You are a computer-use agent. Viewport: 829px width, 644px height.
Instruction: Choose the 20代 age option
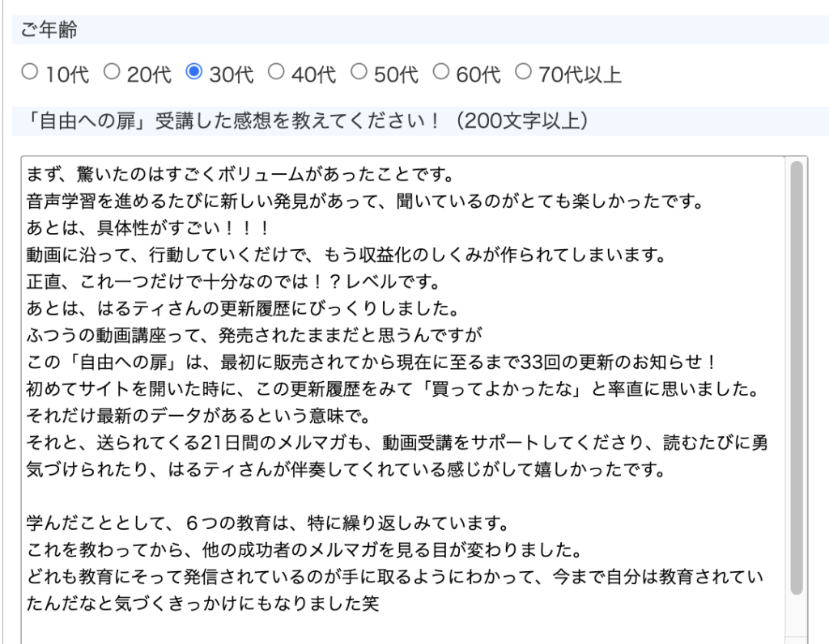click(x=113, y=73)
